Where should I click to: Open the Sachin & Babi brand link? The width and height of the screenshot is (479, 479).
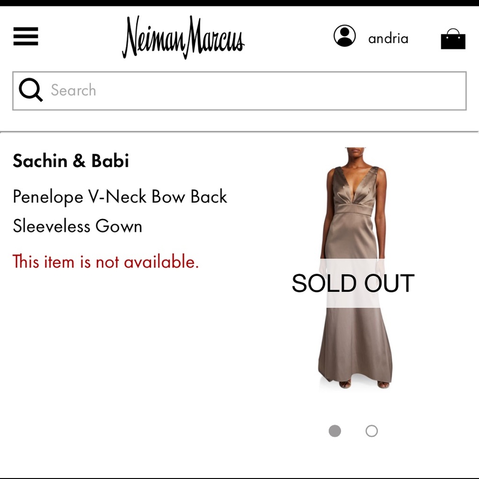coord(71,160)
